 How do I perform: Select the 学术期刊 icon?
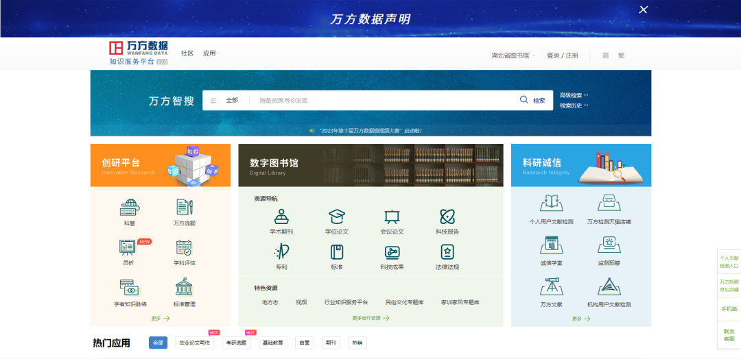point(282,216)
